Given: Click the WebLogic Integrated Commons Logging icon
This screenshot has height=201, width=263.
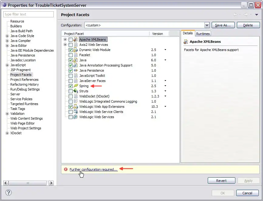Looking at the screenshot, I should pos(76,101).
